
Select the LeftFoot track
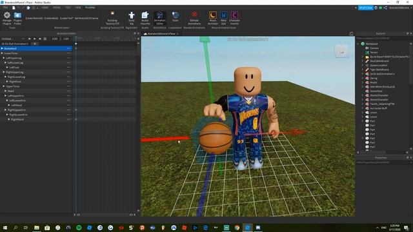[36, 67]
